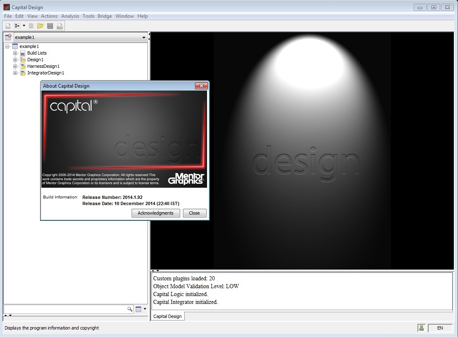Click the copyright notice in the About dialog
The image size is (458, 337).
pos(101,179)
